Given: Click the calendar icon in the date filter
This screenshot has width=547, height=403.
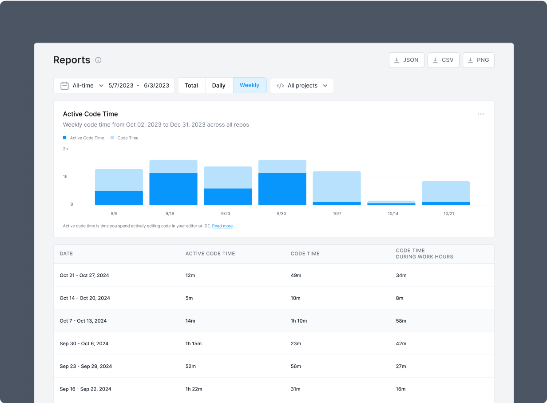Looking at the screenshot, I should pos(64,85).
